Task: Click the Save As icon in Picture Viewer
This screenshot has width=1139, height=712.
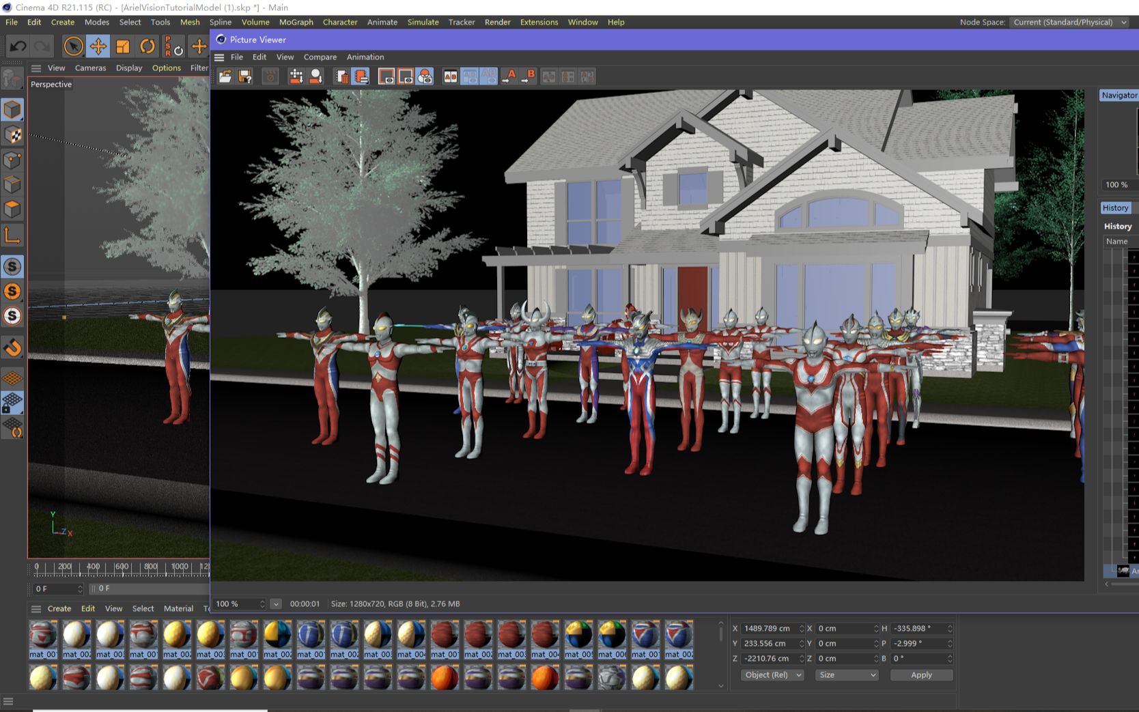Action: tap(244, 76)
